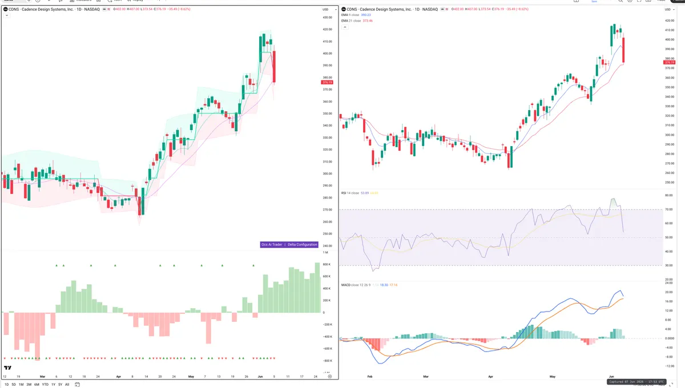Click the MACD 24.00 axis value

[x=668, y=283]
